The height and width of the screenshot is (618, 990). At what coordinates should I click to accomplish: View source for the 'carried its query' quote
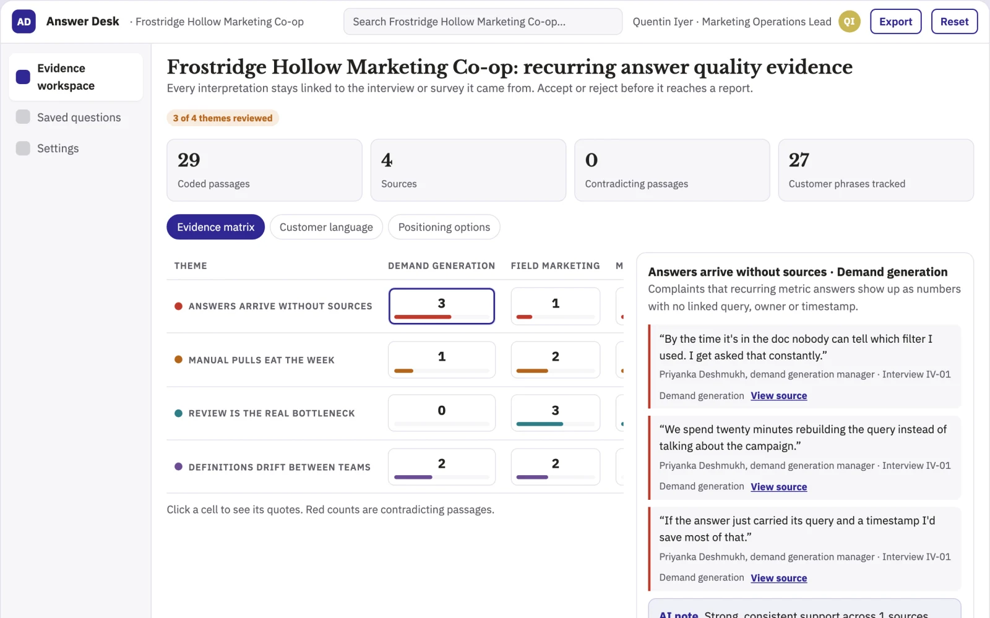coord(779,578)
